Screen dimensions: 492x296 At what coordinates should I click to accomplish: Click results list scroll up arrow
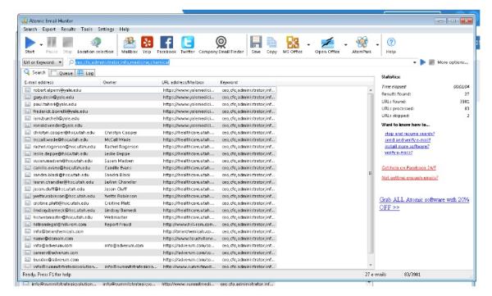pyautogui.click(x=371, y=90)
